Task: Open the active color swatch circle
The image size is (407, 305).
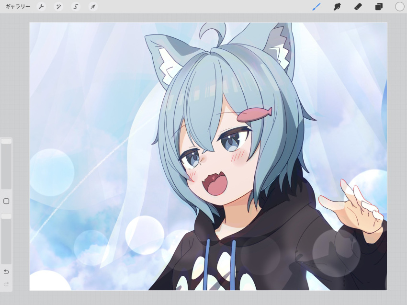Action: (x=398, y=6)
